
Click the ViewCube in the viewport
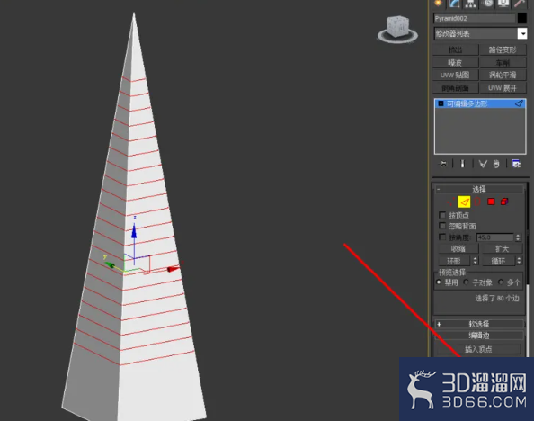click(x=397, y=28)
